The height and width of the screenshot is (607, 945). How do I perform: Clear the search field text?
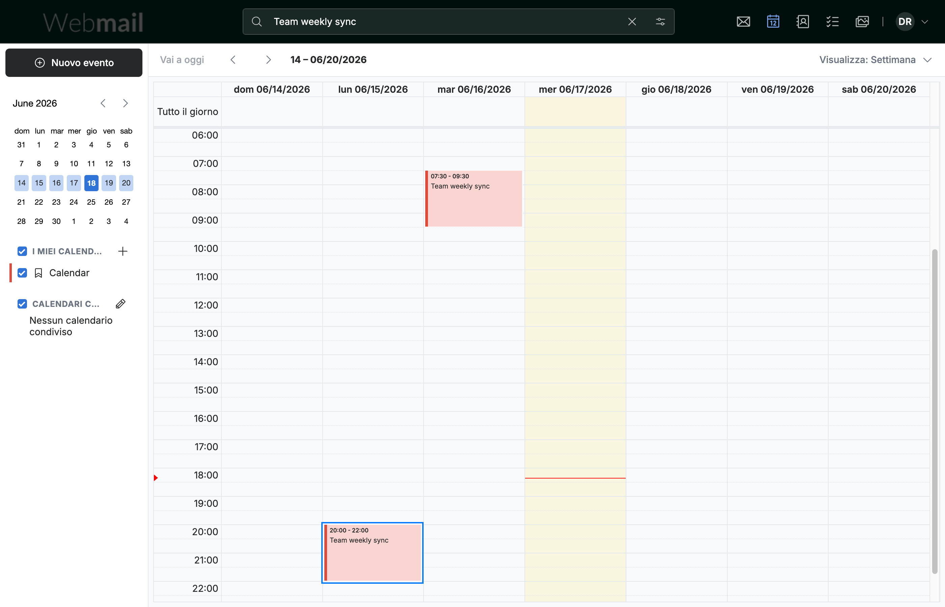tap(632, 22)
